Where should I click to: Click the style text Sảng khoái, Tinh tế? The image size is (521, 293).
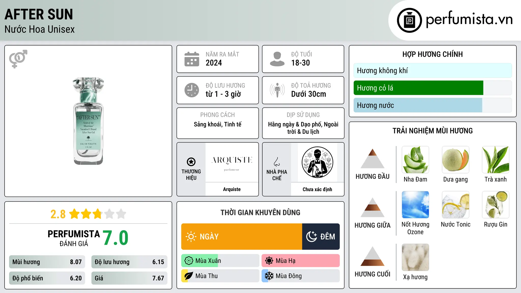(218, 124)
